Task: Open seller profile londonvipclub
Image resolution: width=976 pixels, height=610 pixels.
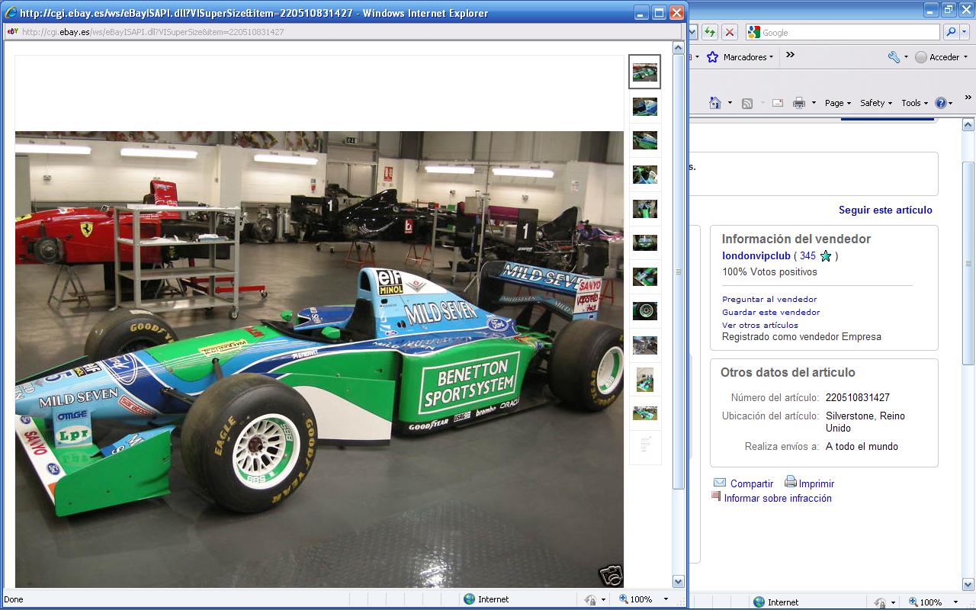Action: [x=756, y=256]
